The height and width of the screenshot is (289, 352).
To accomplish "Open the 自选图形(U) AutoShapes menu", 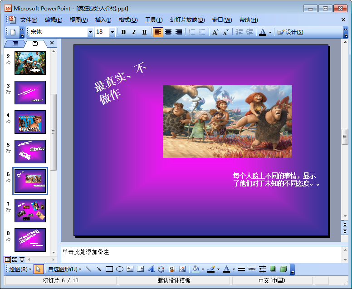I will [65, 269].
